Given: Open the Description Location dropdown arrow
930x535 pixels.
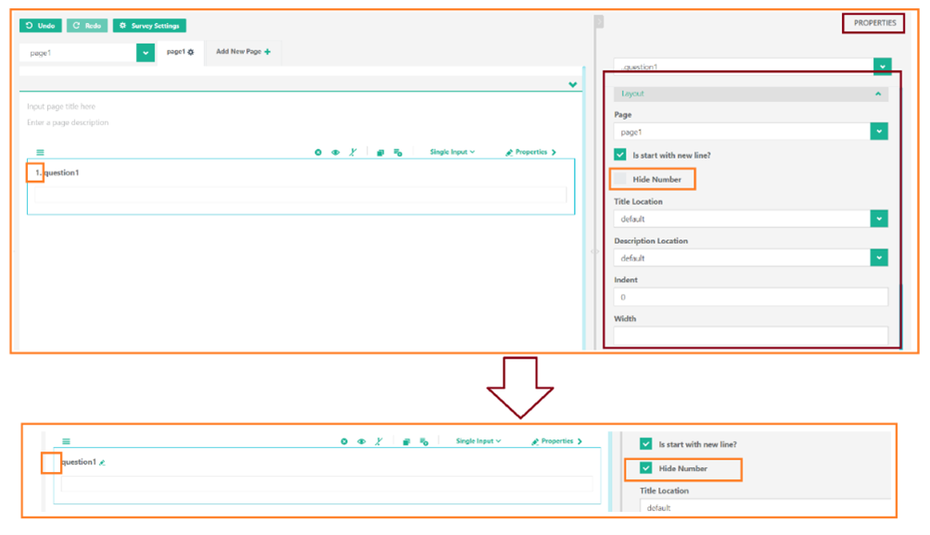Looking at the screenshot, I should tap(879, 258).
